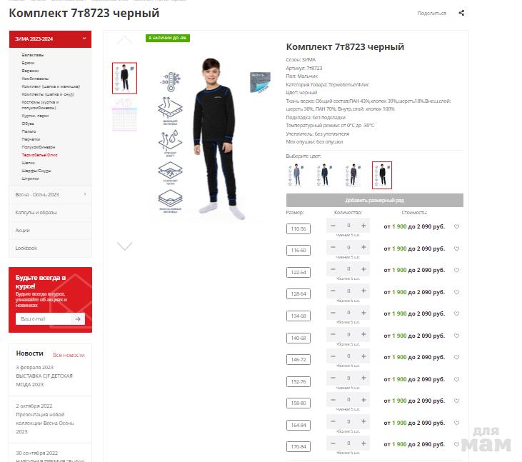Image resolution: width=522 pixels, height=462 pixels.
Task: Click plus for size 158-80 quantity
Action: pyautogui.click(x=363, y=400)
